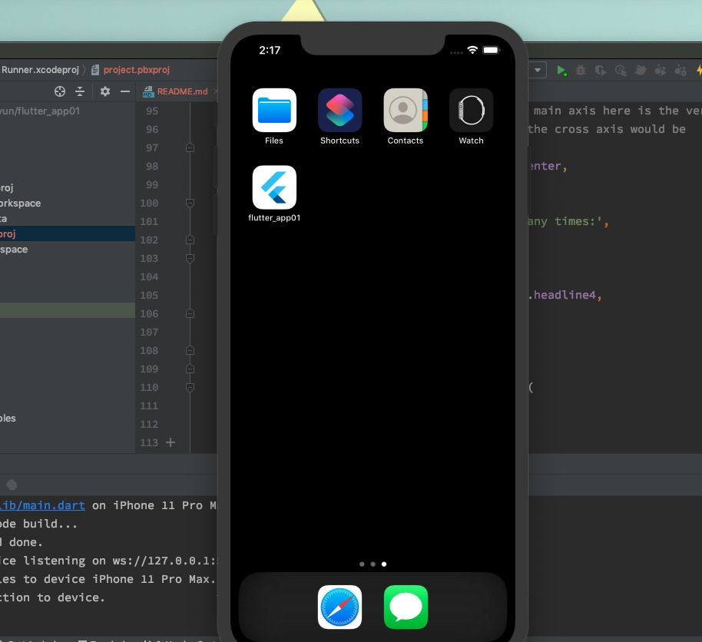Click the crosshair locate-file icon in the project panel
This screenshot has width=702, height=642.
(60, 91)
